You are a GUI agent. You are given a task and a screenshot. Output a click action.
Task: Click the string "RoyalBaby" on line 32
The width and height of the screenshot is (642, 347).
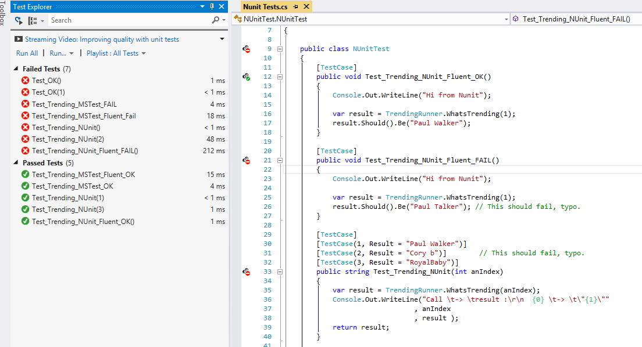(428, 262)
